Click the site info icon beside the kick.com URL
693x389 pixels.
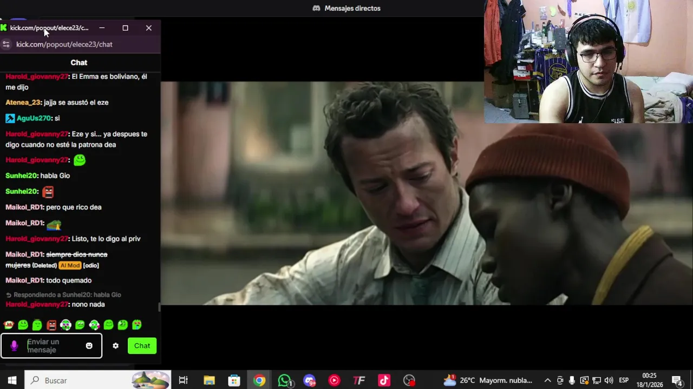click(6, 44)
